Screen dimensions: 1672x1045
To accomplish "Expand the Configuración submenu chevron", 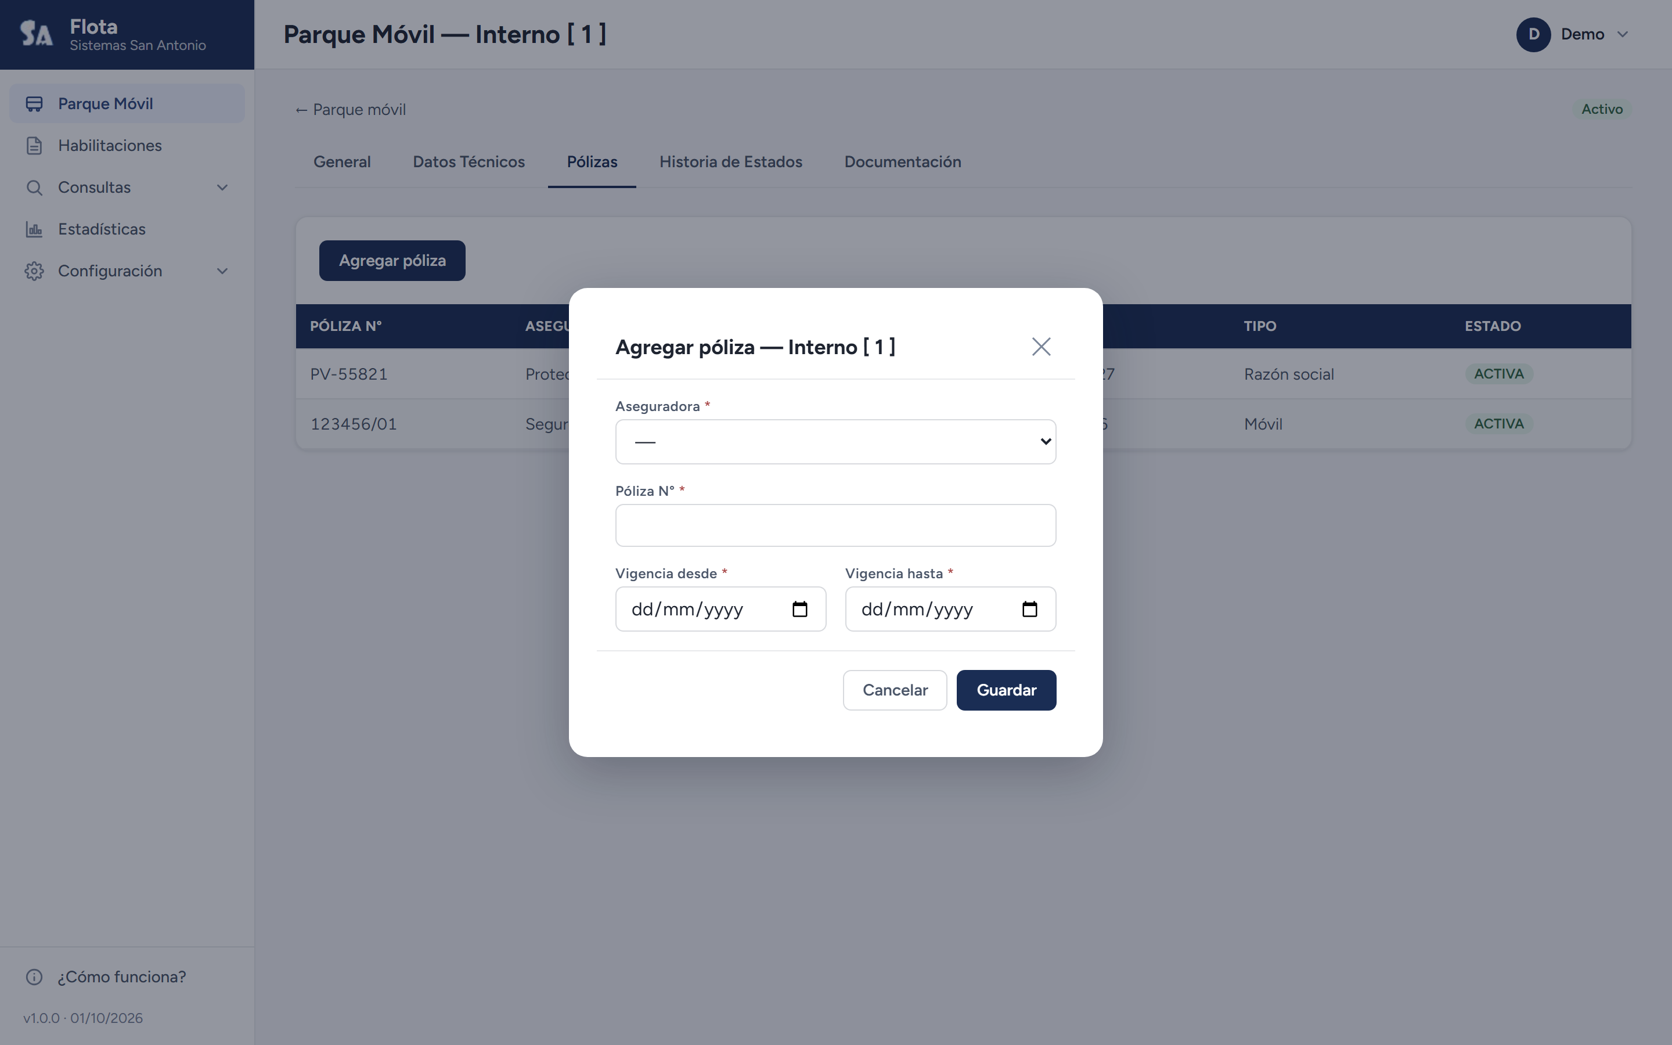I will pos(222,271).
